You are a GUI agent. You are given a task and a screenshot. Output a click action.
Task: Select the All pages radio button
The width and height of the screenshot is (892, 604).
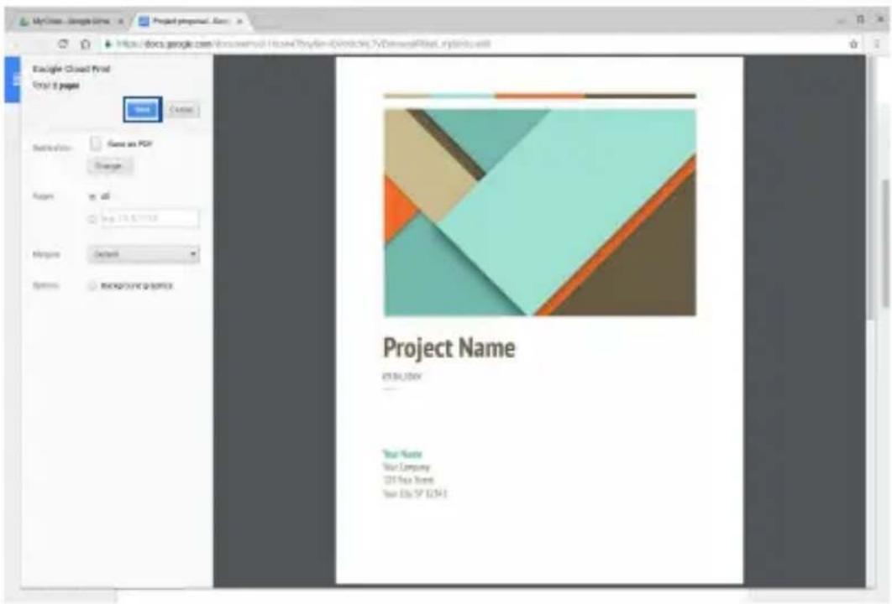pyautogui.click(x=92, y=196)
